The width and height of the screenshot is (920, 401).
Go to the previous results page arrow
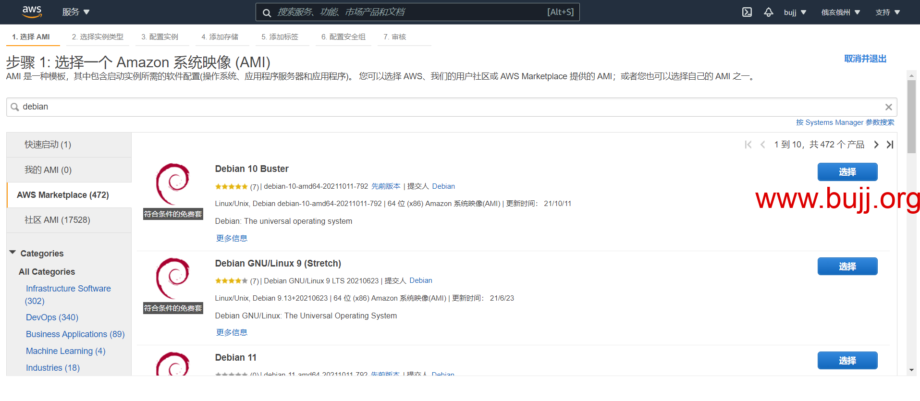(762, 145)
